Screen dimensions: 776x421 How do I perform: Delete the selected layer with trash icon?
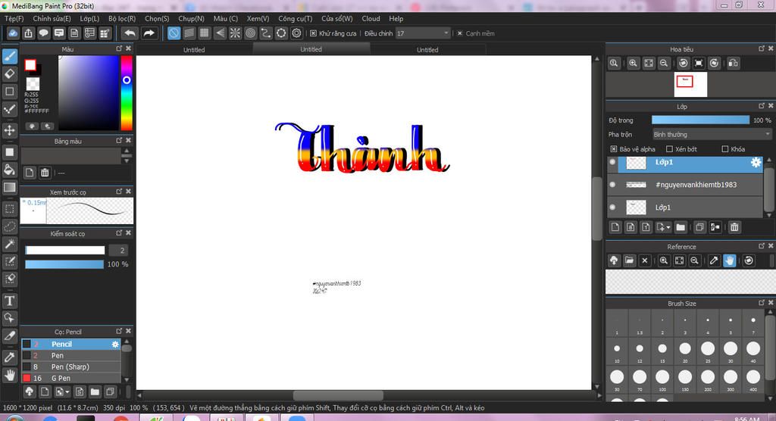tap(734, 227)
